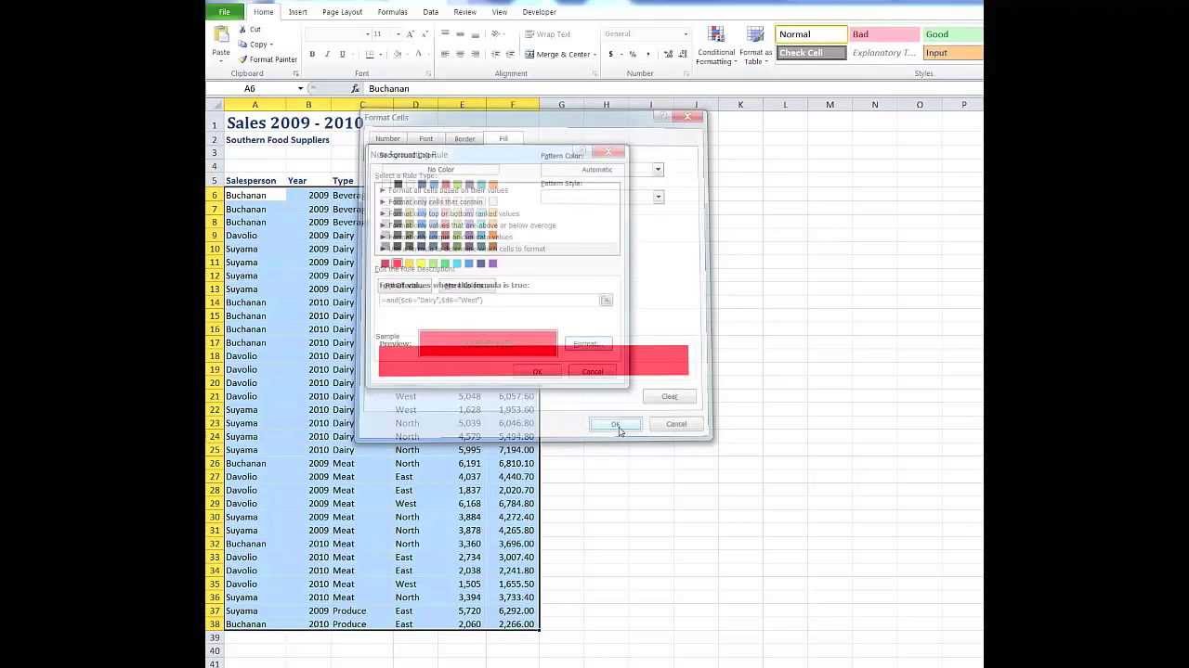This screenshot has width=1189, height=668.
Task: Click the Wrap Text button
Action: (548, 34)
